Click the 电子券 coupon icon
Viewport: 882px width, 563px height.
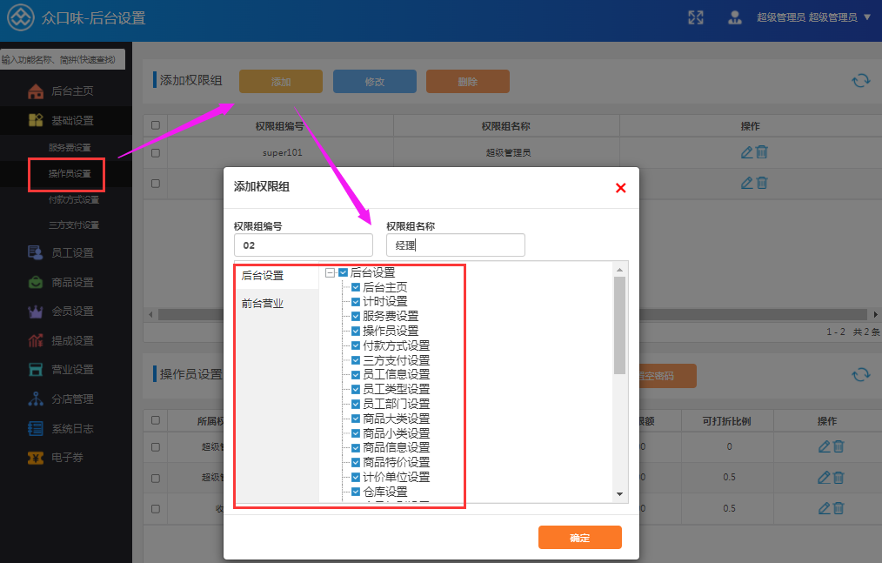[36, 458]
